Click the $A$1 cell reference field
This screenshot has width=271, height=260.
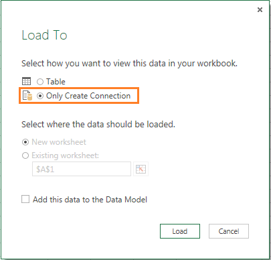point(82,169)
